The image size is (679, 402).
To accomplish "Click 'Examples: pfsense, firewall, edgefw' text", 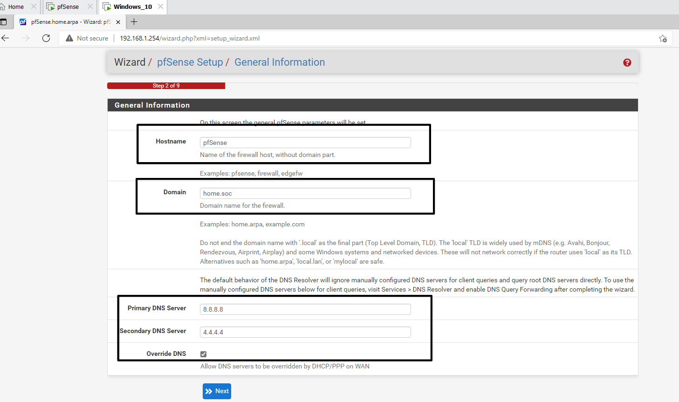I will tap(251, 173).
